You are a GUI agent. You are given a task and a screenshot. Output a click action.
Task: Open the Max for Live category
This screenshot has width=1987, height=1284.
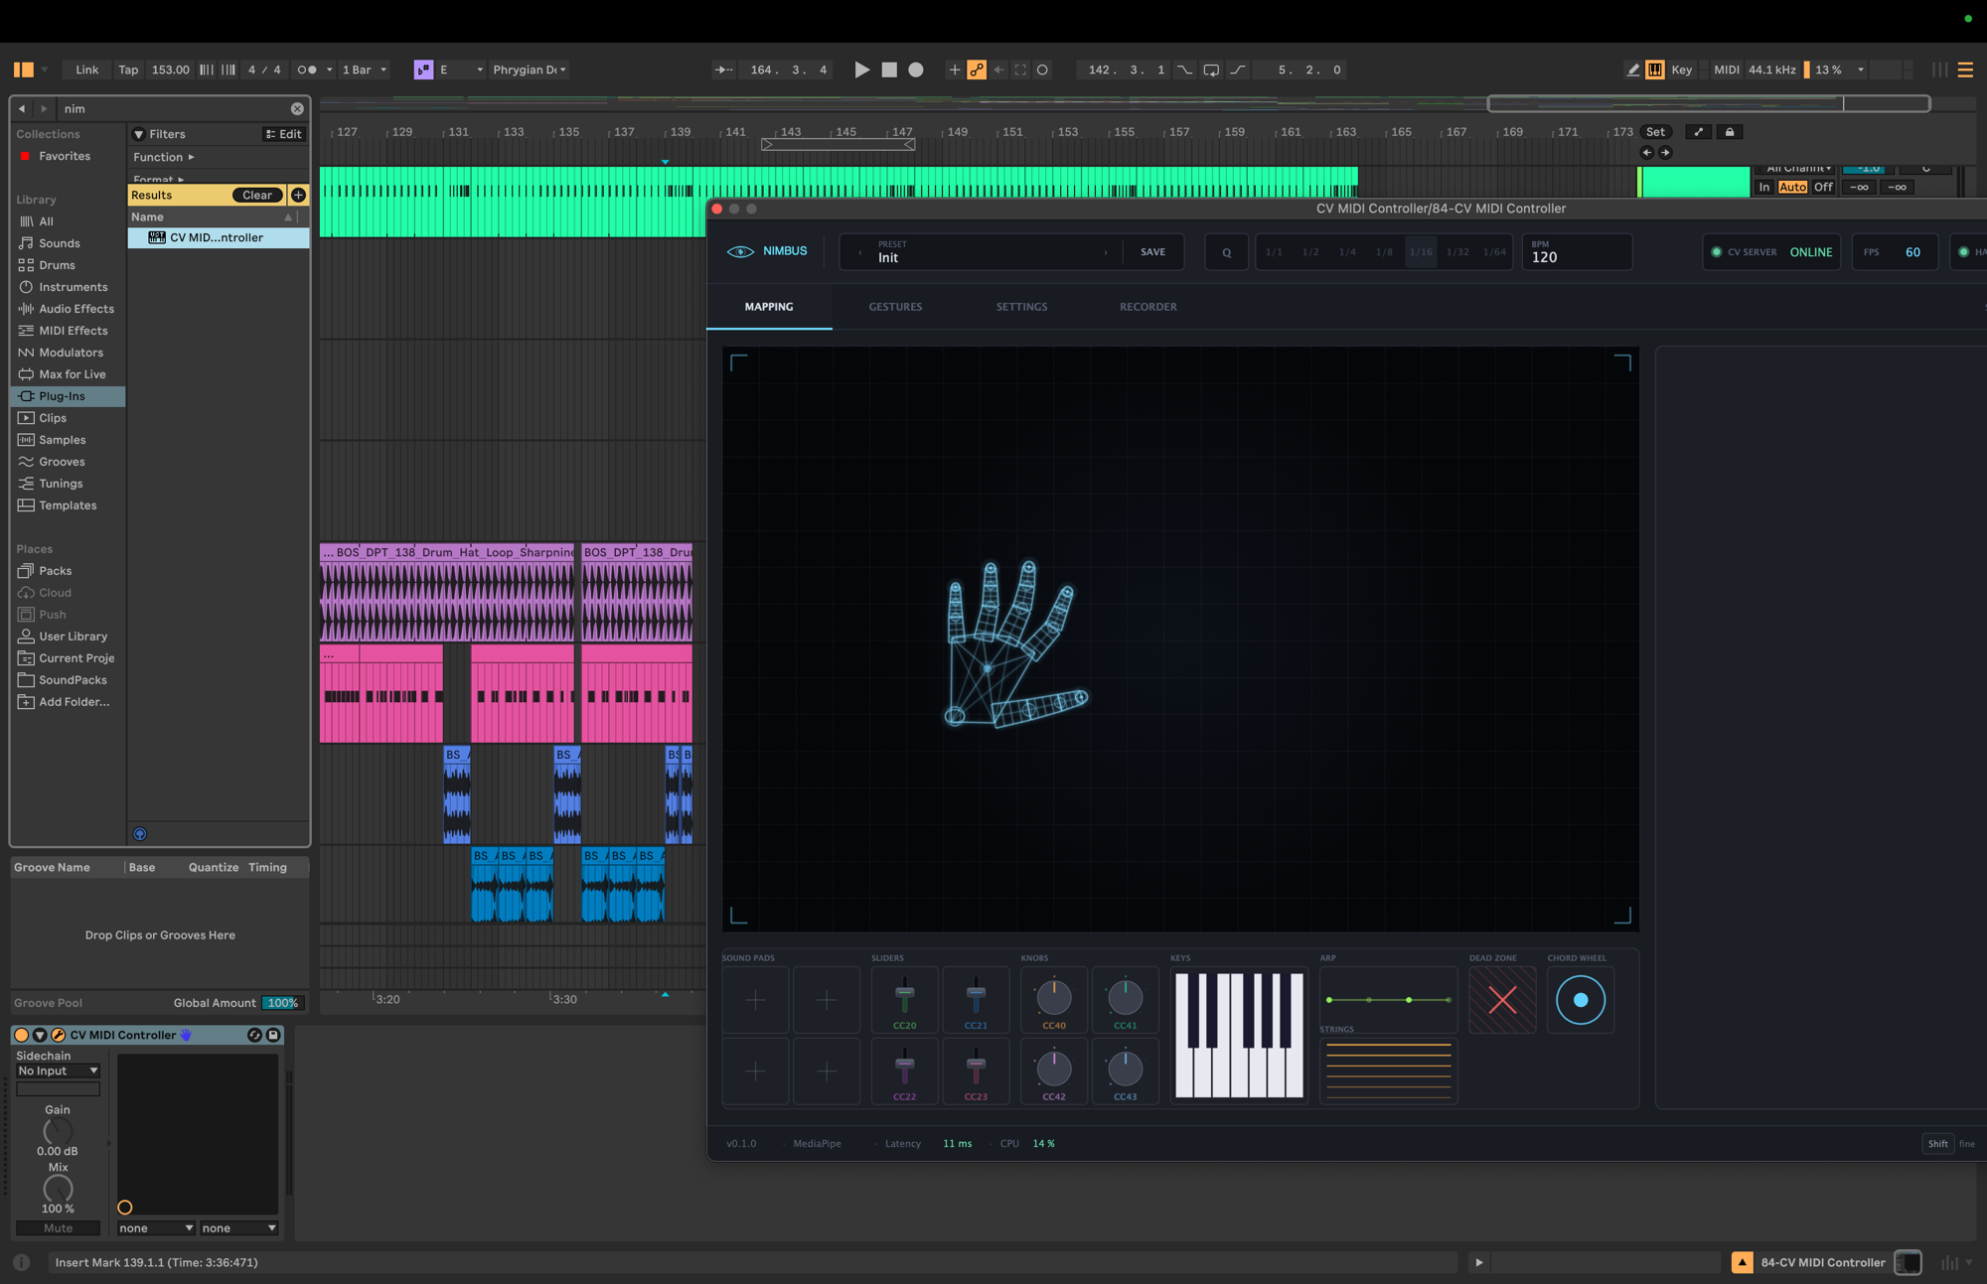(x=72, y=374)
